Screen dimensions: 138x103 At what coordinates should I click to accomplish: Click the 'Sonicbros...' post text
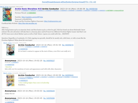pos(22,85)
